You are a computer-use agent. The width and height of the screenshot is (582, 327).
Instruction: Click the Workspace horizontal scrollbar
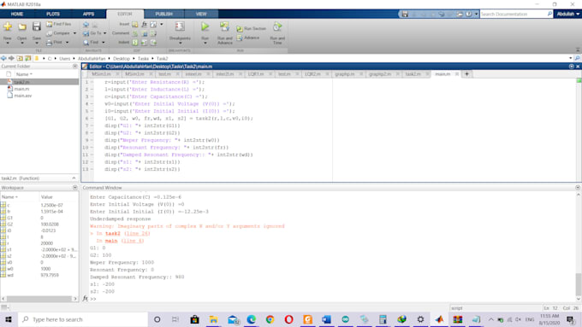[39, 299]
